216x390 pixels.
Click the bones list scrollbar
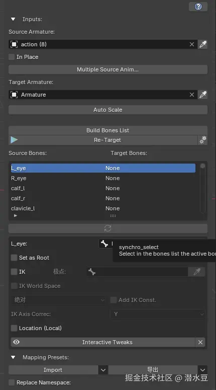pos(202,188)
